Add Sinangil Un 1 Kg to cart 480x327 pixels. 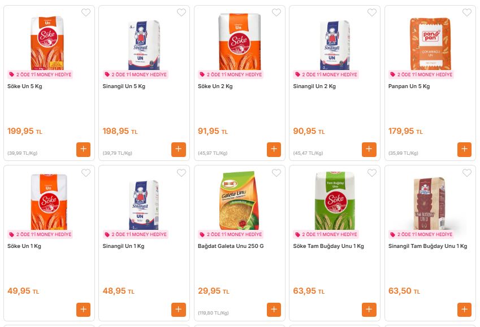tap(179, 309)
